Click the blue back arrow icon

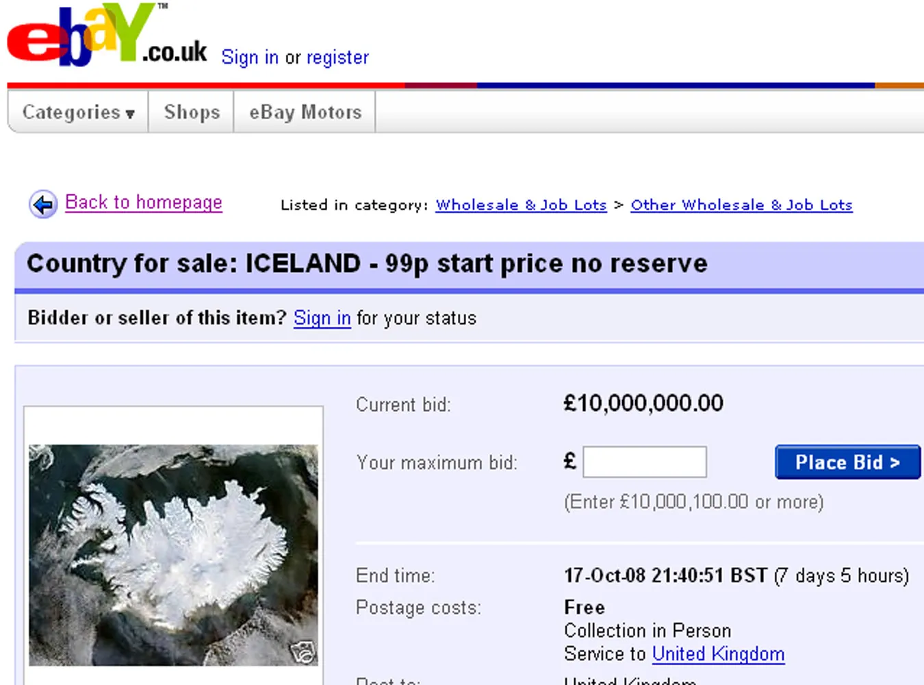click(x=42, y=203)
